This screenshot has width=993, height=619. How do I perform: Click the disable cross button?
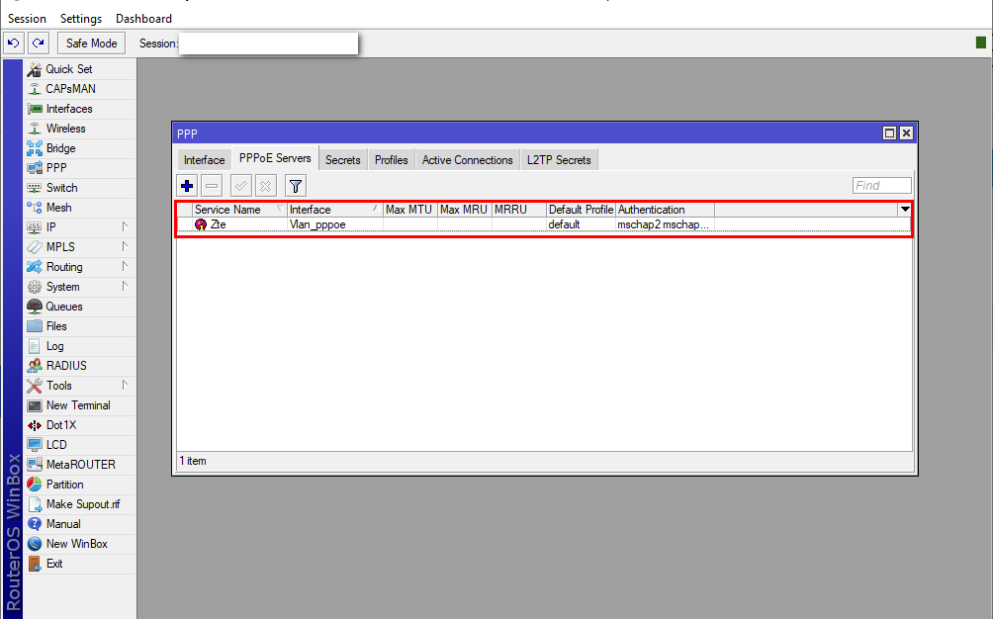265,186
